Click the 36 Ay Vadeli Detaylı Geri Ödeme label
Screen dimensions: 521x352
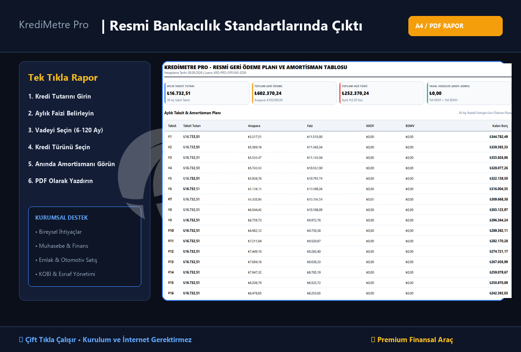click(485, 113)
